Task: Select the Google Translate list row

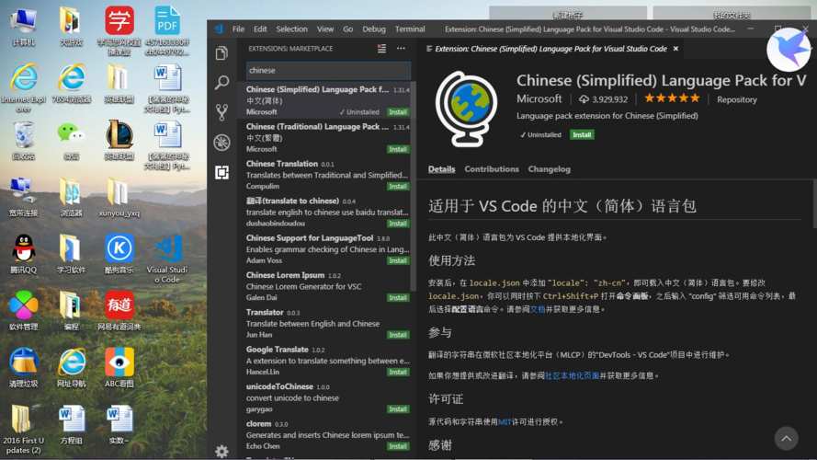Action: coord(324,361)
